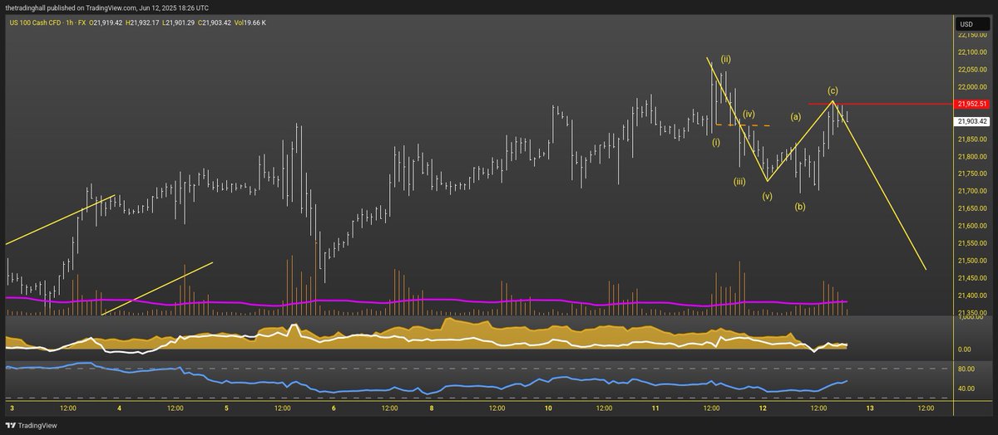This screenshot has width=998, height=435.
Task: Select the (b) wave label
Action: click(799, 205)
